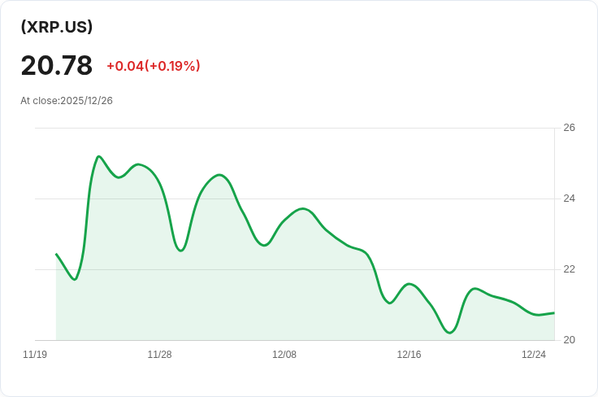Click the line peak between 11/28 and 12/08
598x397 pixels.
pyautogui.click(x=219, y=175)
